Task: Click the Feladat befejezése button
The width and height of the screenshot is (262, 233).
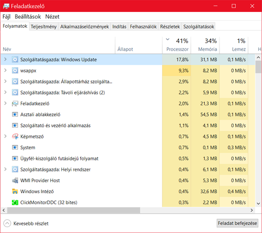Action: 237,223
